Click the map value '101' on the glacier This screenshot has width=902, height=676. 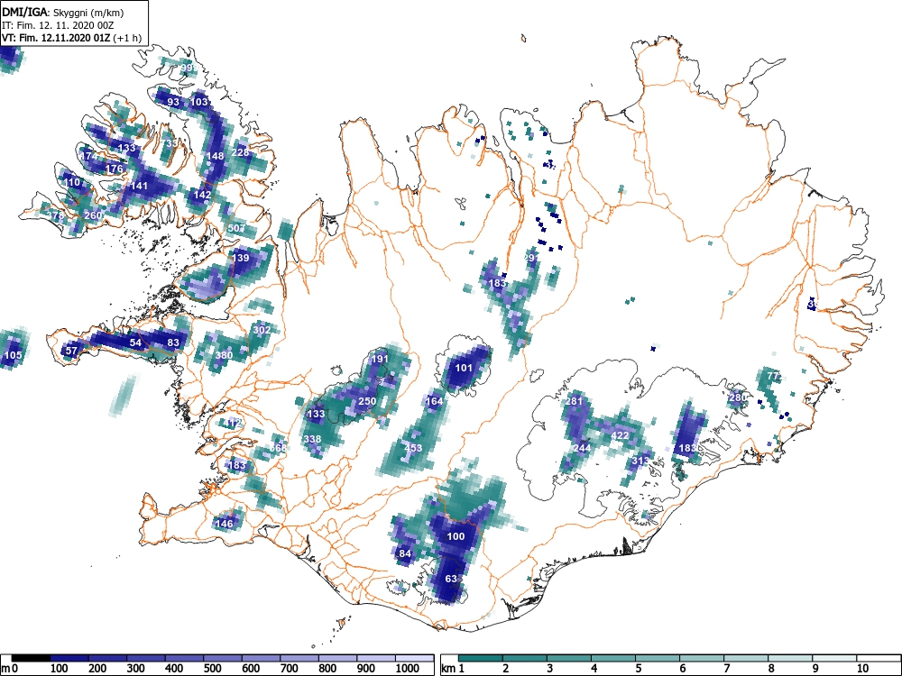pos(464,368)
